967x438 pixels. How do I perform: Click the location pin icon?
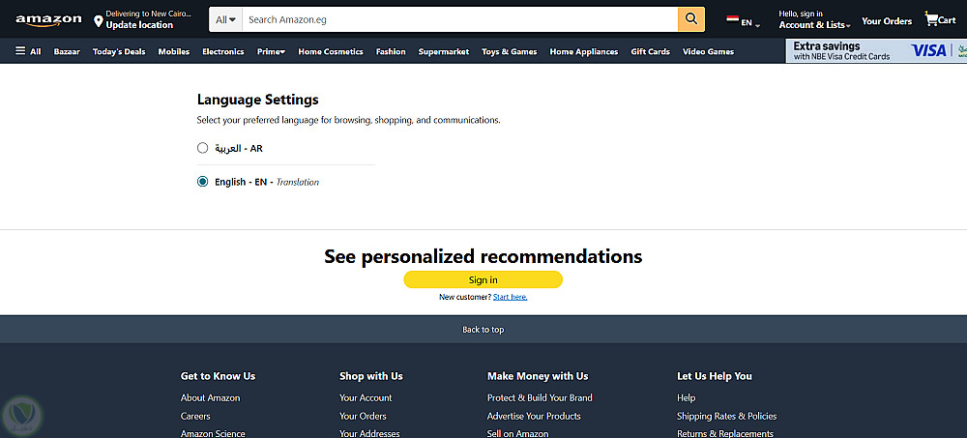(x=98, y=21)
